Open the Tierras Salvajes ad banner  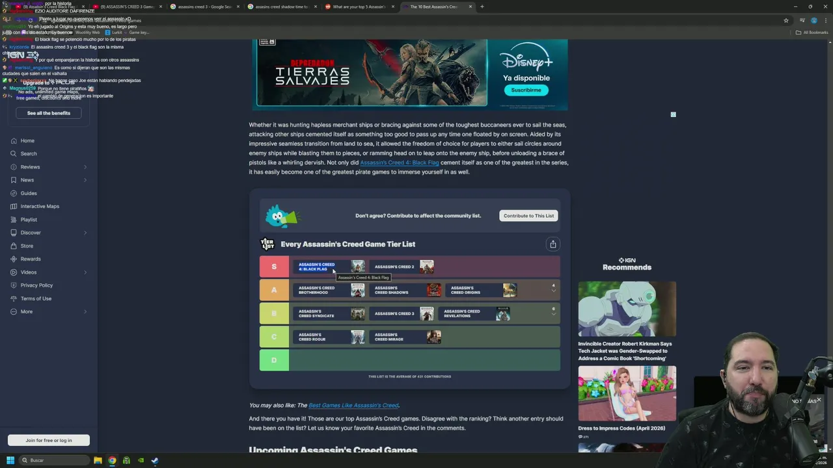[372, 73]
